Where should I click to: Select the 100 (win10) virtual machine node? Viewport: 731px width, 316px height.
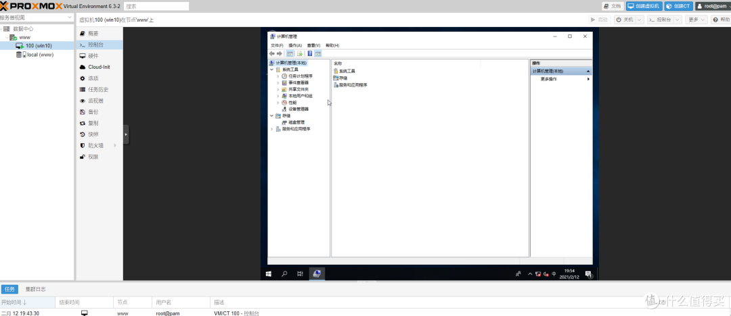pos(39,46)
